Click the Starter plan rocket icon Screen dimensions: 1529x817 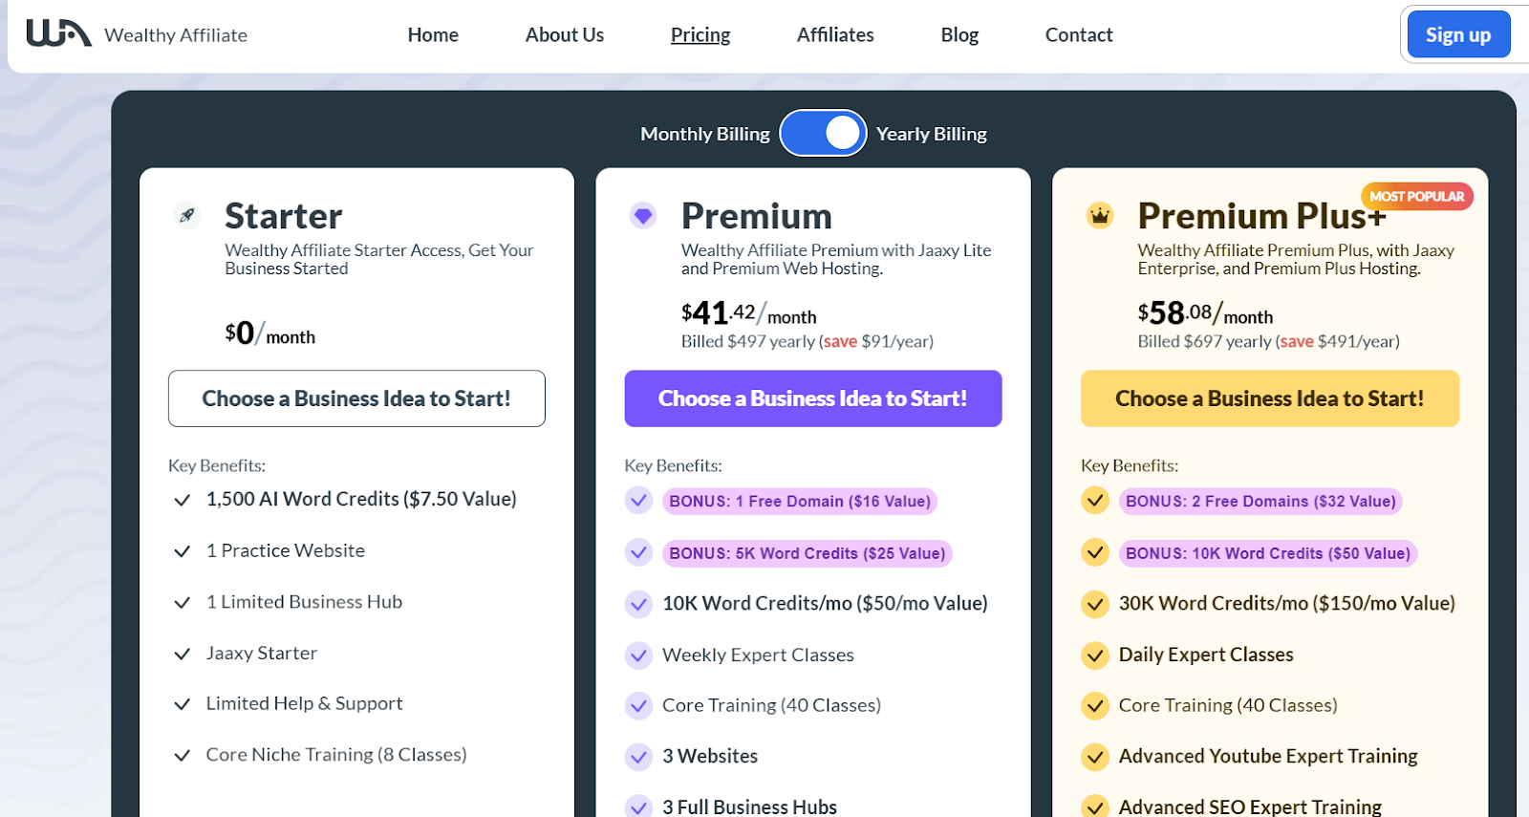[x=187, y=215]
